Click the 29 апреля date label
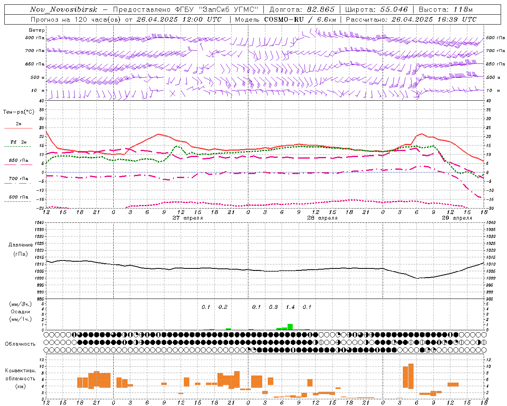The height and width of the screenshot is (406, 507). (x=457, y=218)
